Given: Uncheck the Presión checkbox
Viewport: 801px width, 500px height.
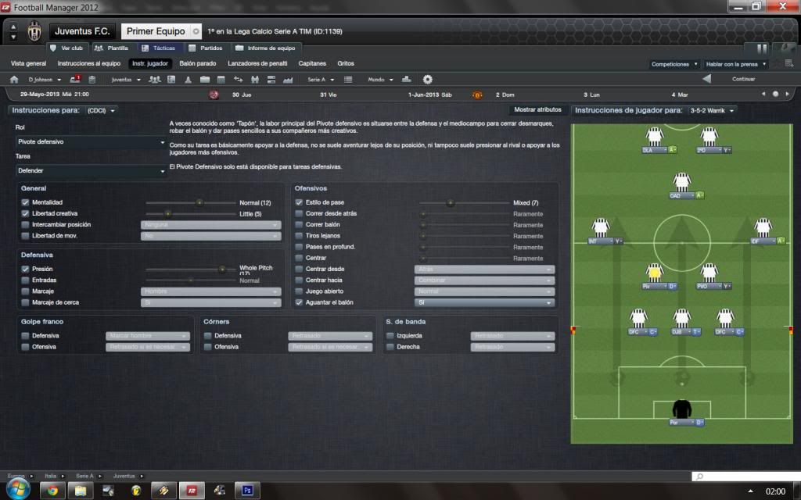Looking at the screenshot, I should coord(25,269).
